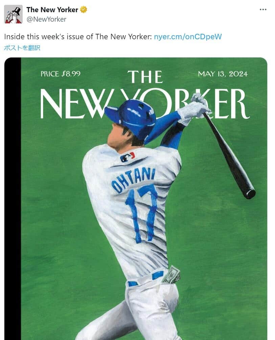Open the @NewYorker handle link
275x340 pixels.
click(46, 19)
